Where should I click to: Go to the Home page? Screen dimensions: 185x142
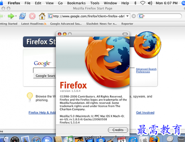tap(42, 16)
